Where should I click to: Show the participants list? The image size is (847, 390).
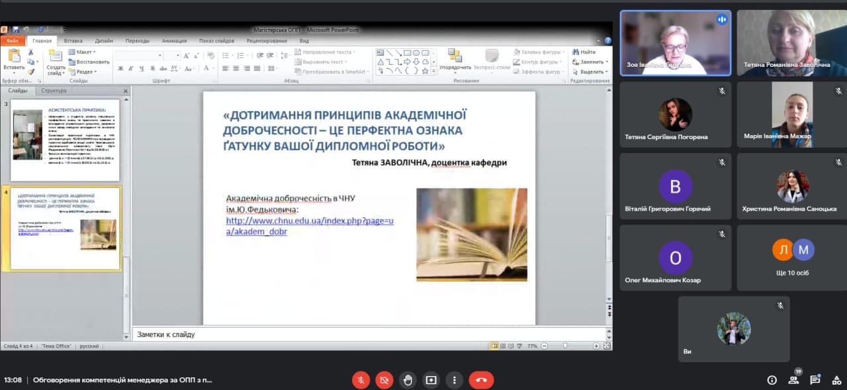793,380
